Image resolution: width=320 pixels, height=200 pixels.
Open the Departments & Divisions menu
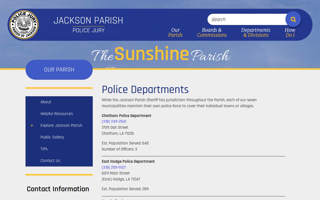coord(255,32)
